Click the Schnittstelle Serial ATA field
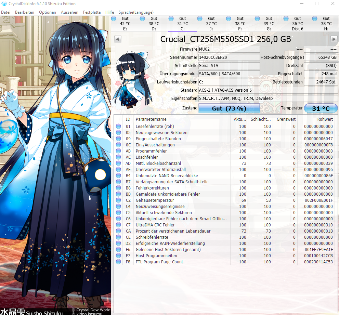The width and height of the screenshot is (339, 315). 229,66
